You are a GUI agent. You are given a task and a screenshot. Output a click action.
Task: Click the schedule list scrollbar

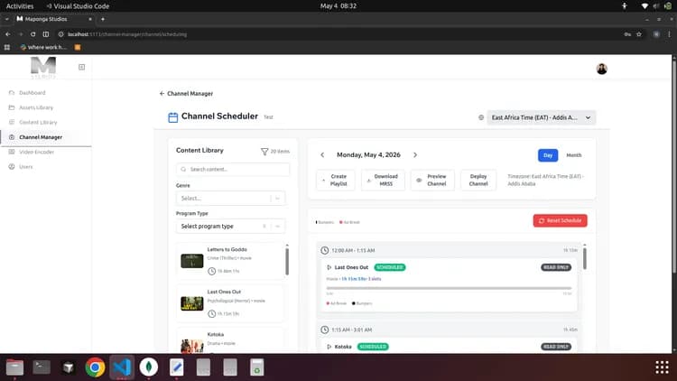585,257
